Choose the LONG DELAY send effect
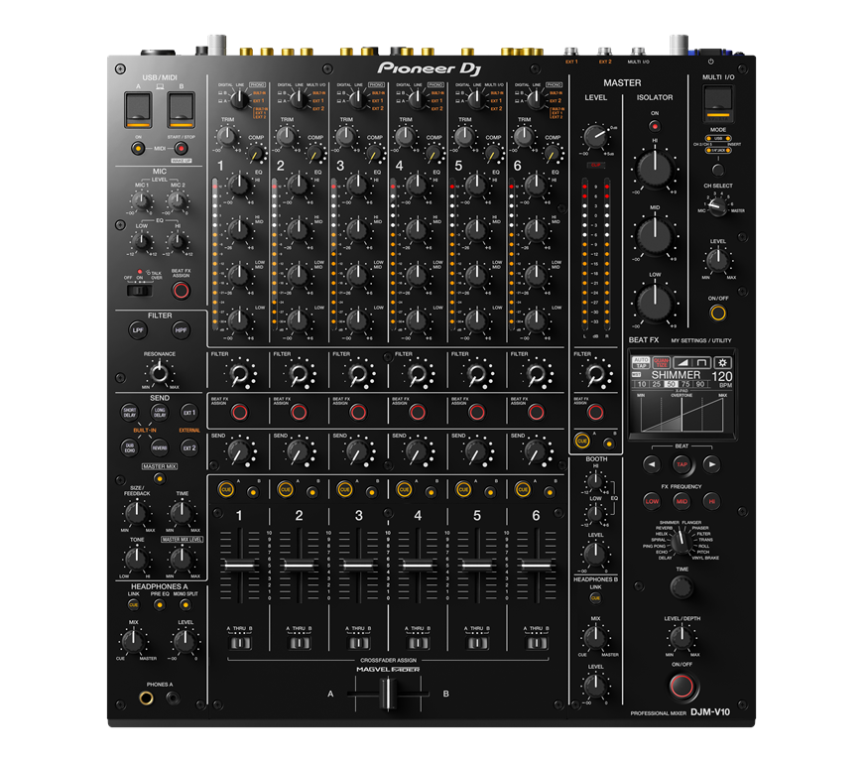 [160, 412]
